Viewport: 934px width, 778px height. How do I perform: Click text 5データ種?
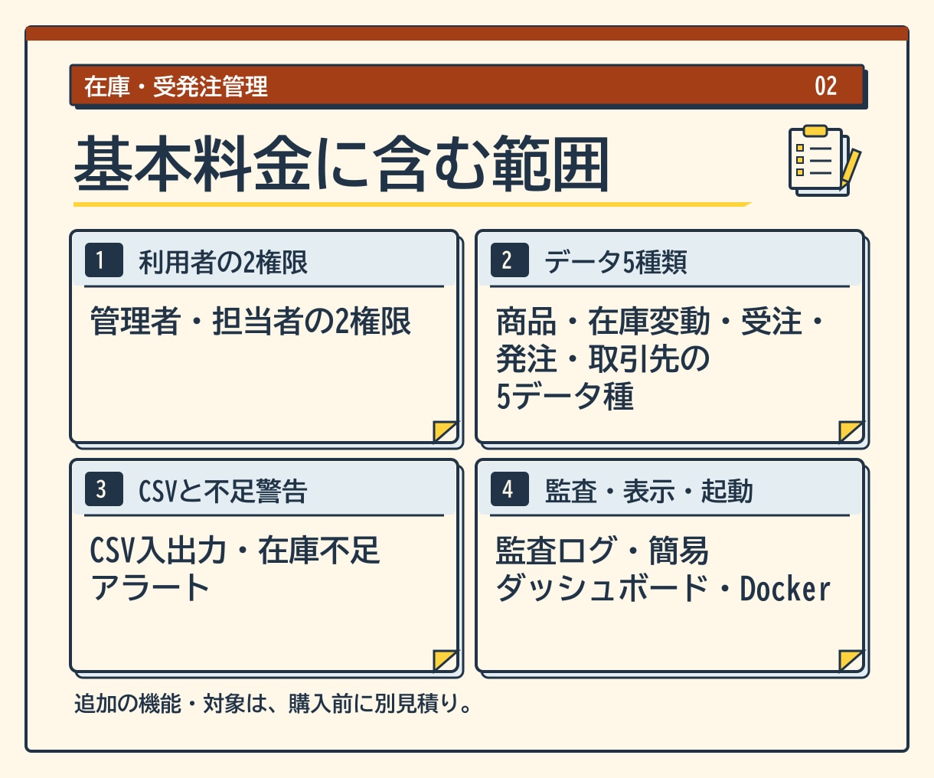565,397
